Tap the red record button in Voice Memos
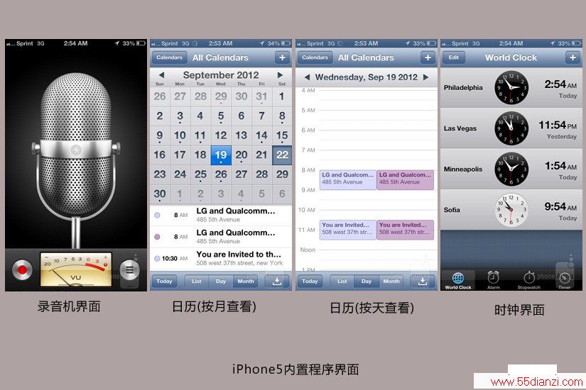Screen dimensions: 586x390 [x=22, y=269]
